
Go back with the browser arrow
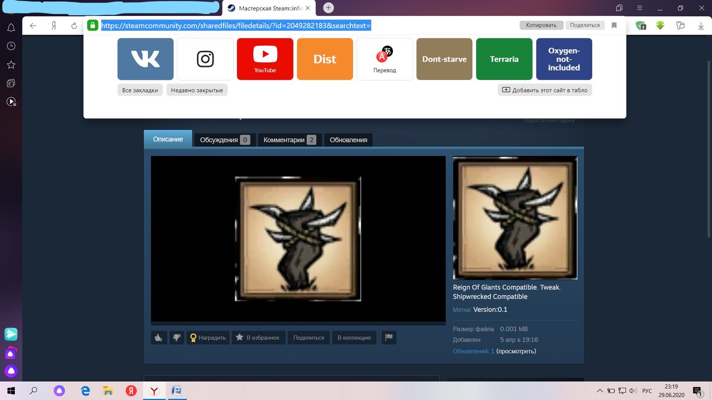[33, 25]
